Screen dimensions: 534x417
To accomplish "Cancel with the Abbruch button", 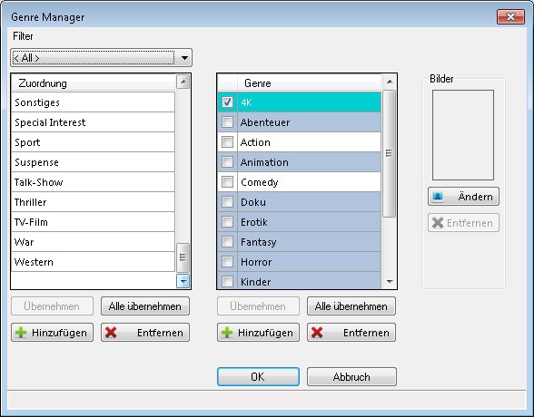I will [x=351, y=376].
